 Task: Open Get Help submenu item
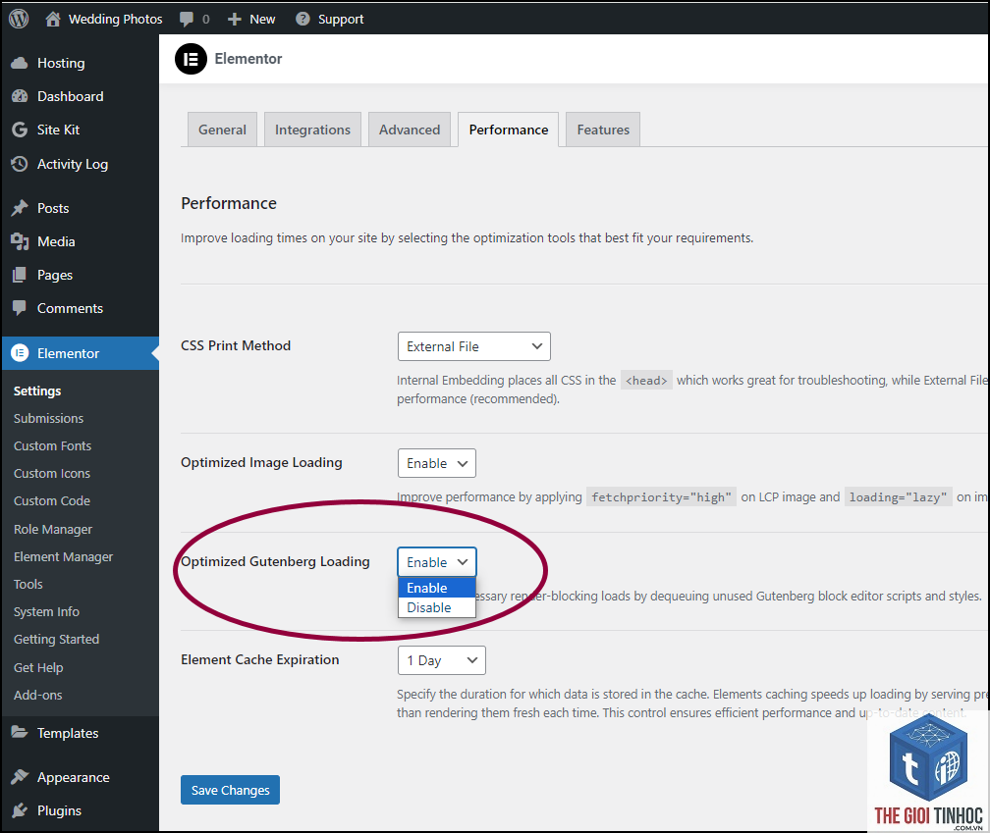[x=38, y=668]
